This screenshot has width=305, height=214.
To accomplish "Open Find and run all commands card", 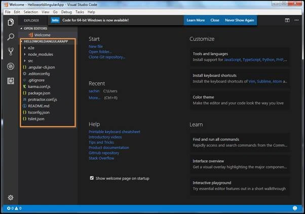I will pyautogui.click(x=240, y=142).
